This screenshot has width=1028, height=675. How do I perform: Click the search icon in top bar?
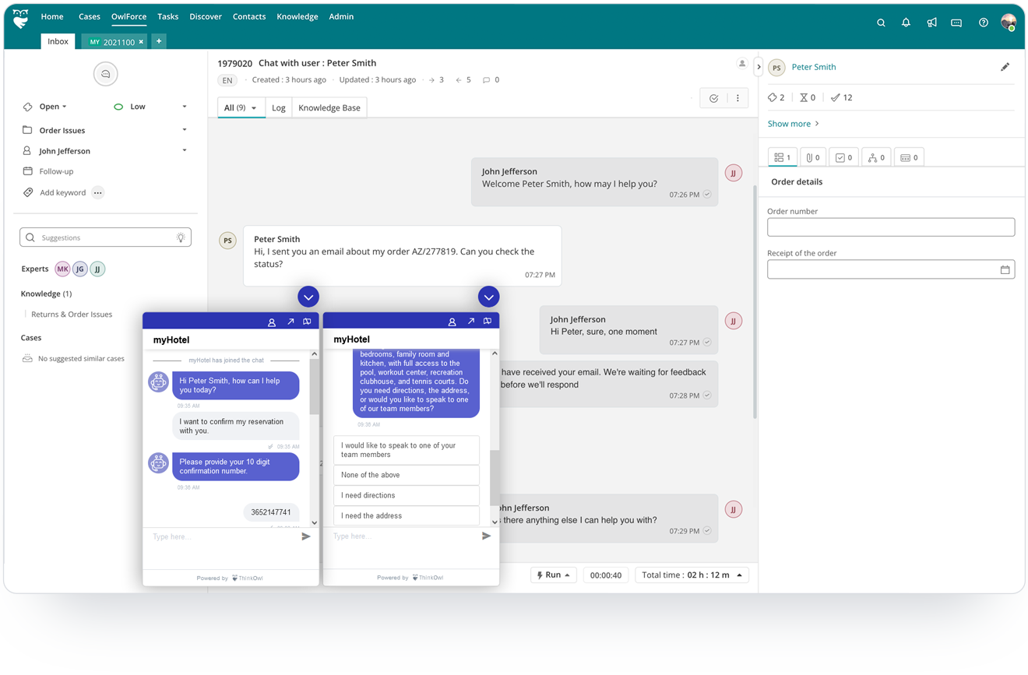coord(881,23)
